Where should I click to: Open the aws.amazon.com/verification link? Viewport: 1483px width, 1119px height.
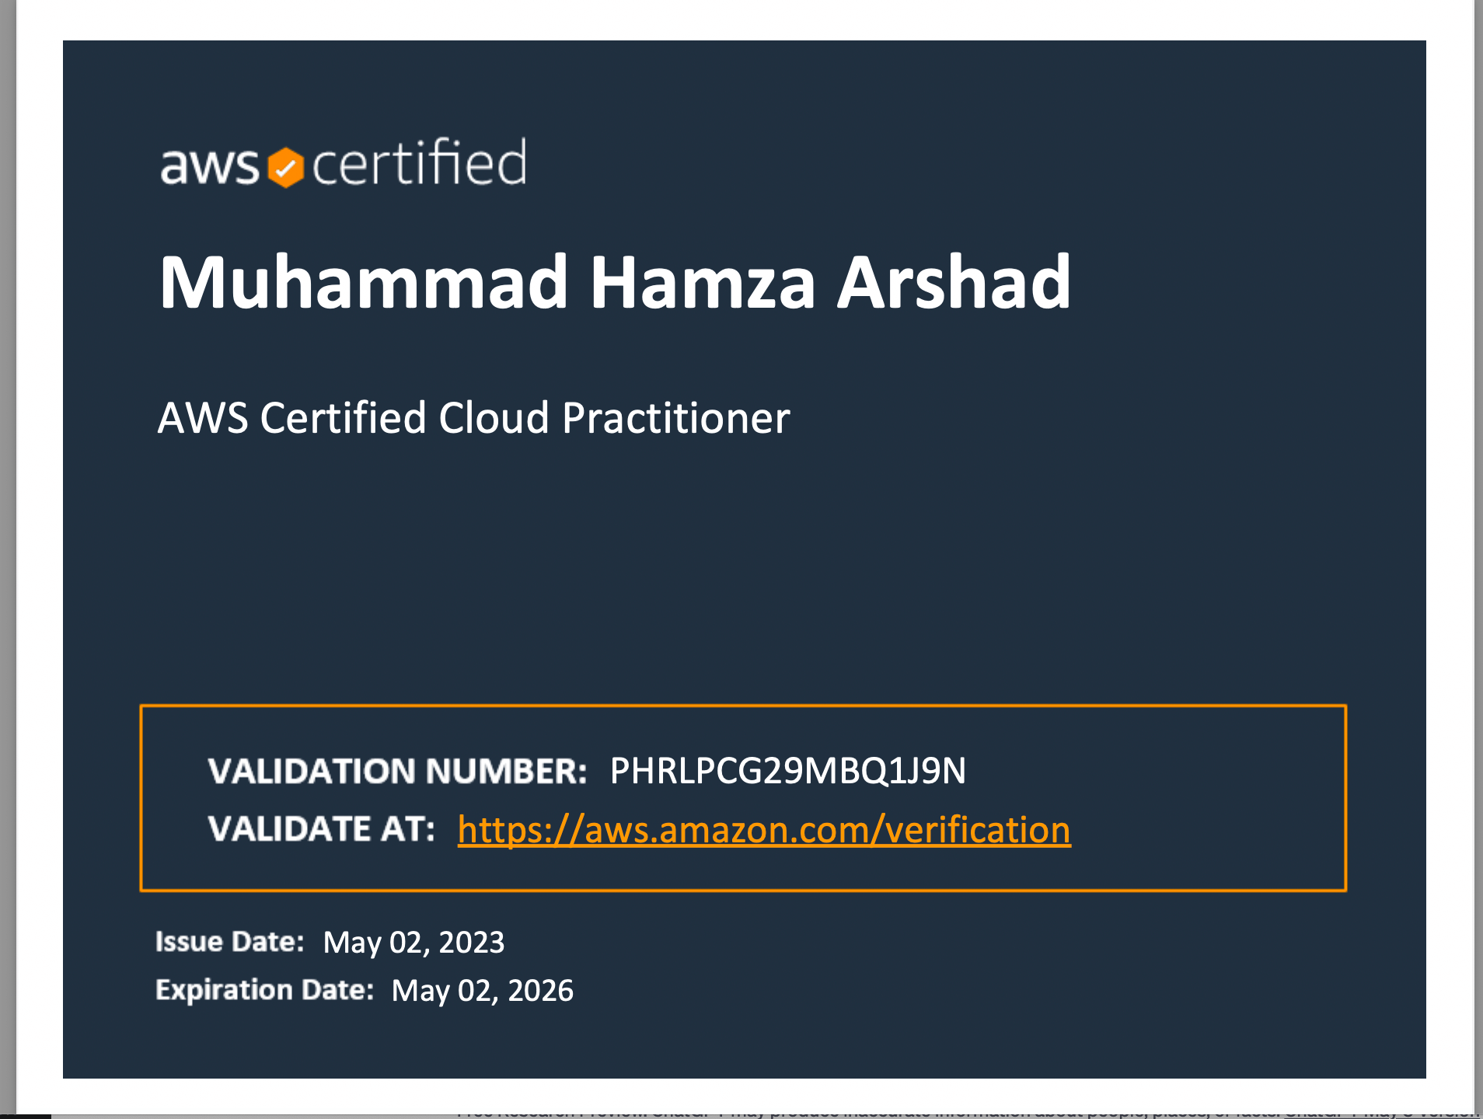pyautogui.click(x=763, y=830)
